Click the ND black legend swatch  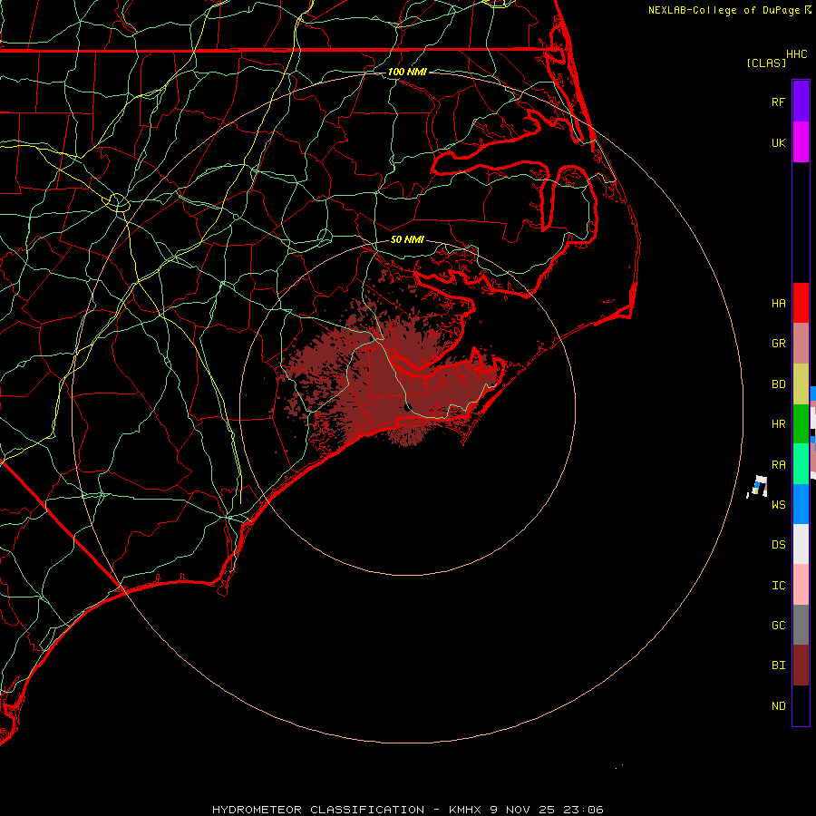(x=801, y=705)
